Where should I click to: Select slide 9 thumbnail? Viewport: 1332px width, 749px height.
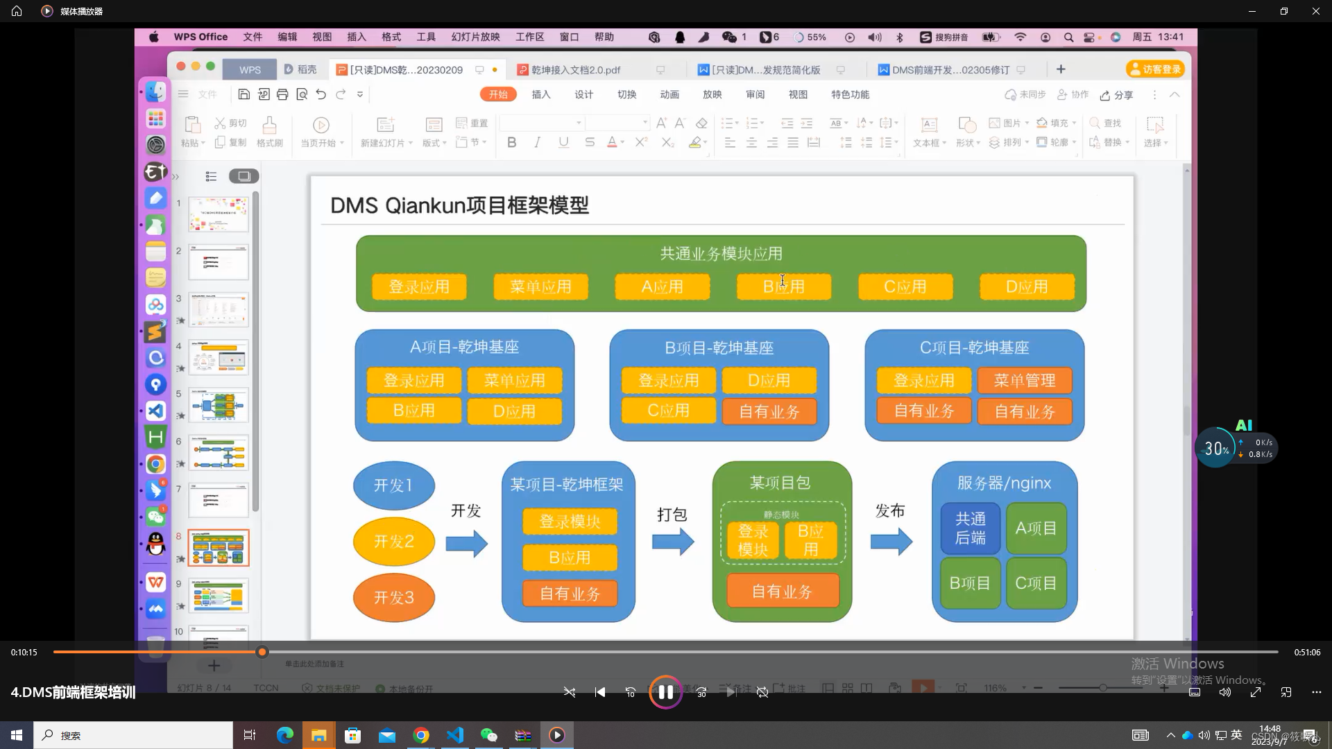[219, 595]
